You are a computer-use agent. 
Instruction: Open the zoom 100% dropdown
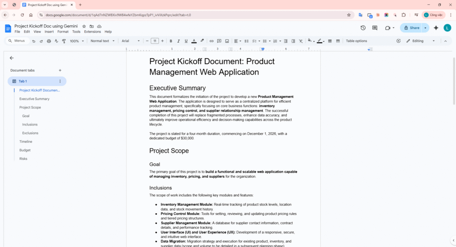coord(76,41)
